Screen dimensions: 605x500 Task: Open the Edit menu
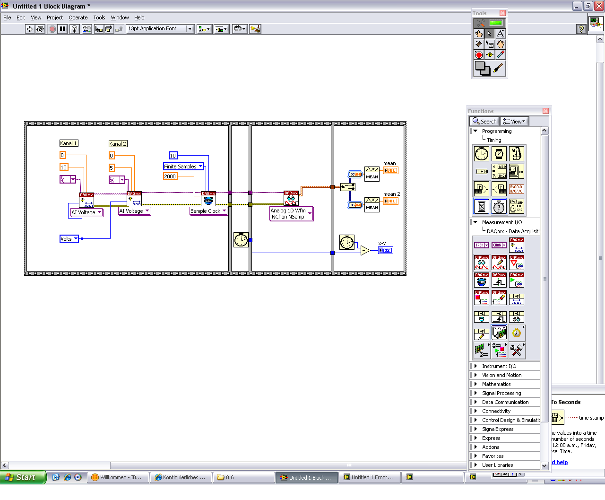pos(21,18)
